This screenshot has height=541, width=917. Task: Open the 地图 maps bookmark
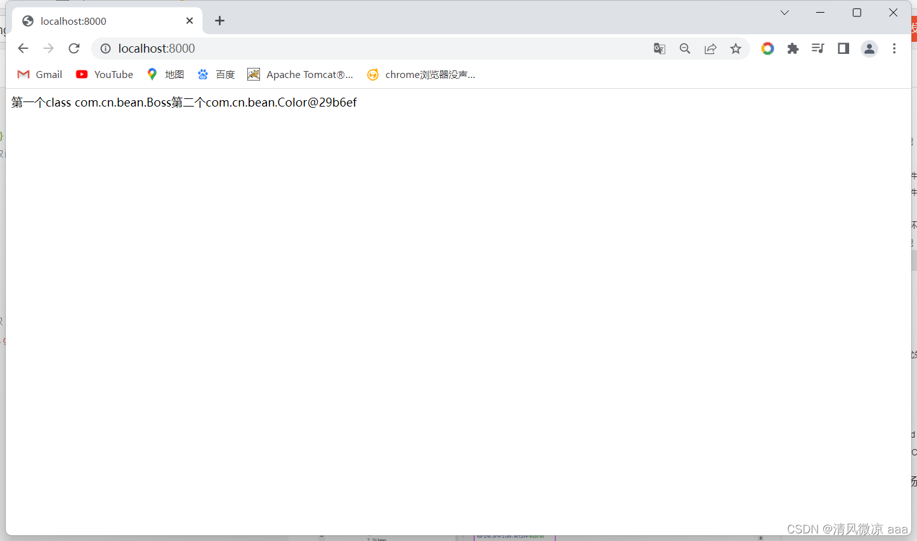click(165, 74)
